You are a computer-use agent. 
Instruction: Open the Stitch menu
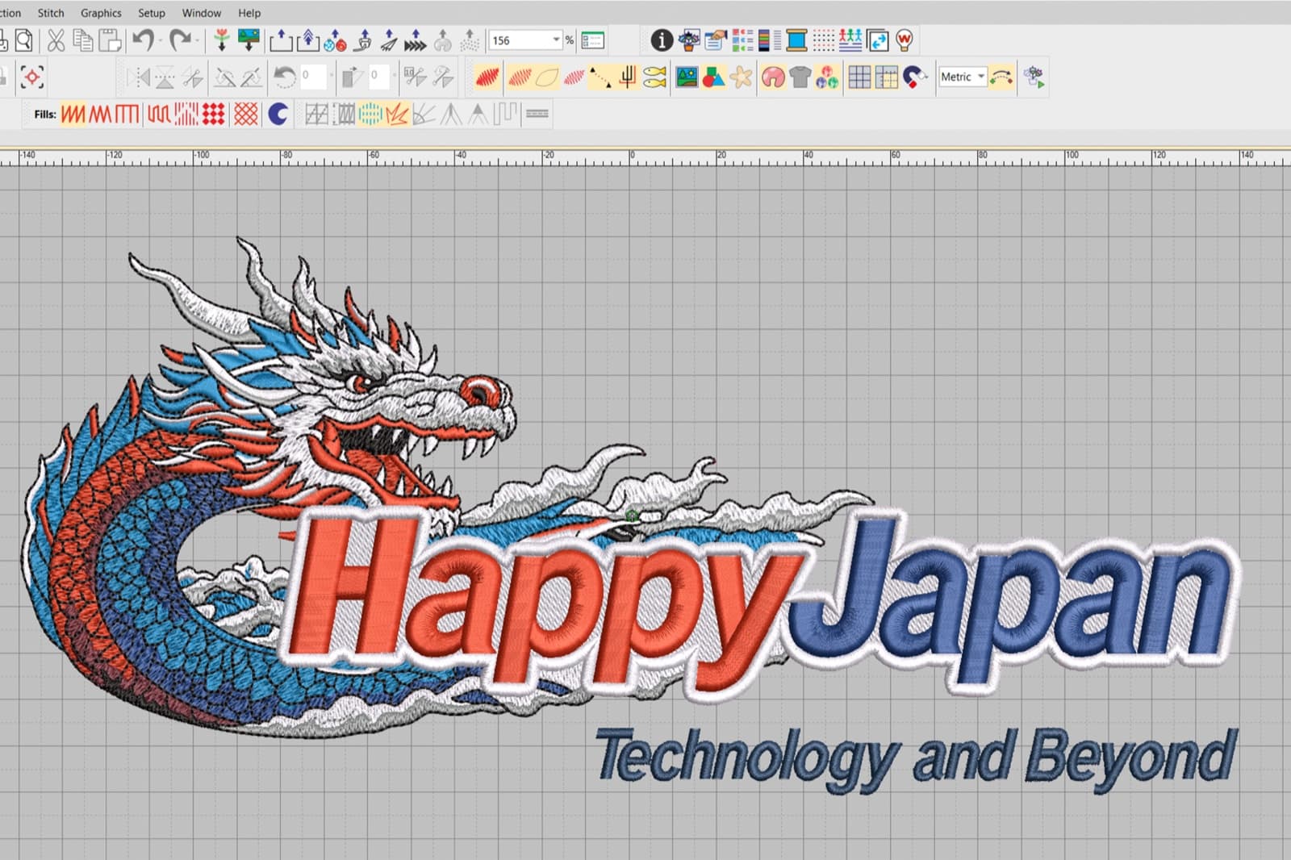point(51,13)
